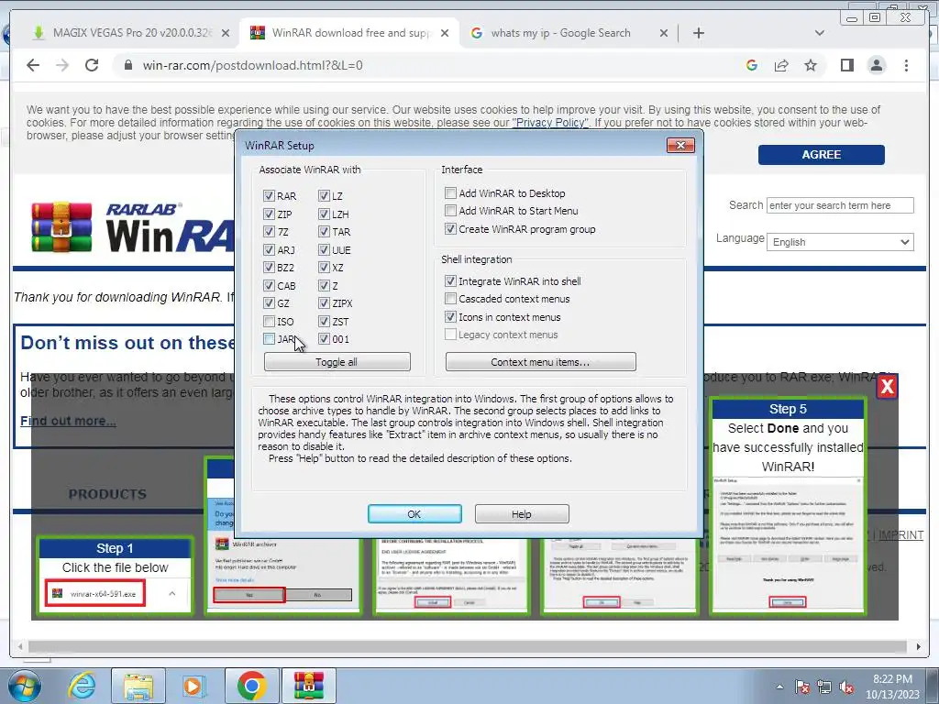Show hidden tray icons arrow
939x704 pixels.
pos(779,687)
